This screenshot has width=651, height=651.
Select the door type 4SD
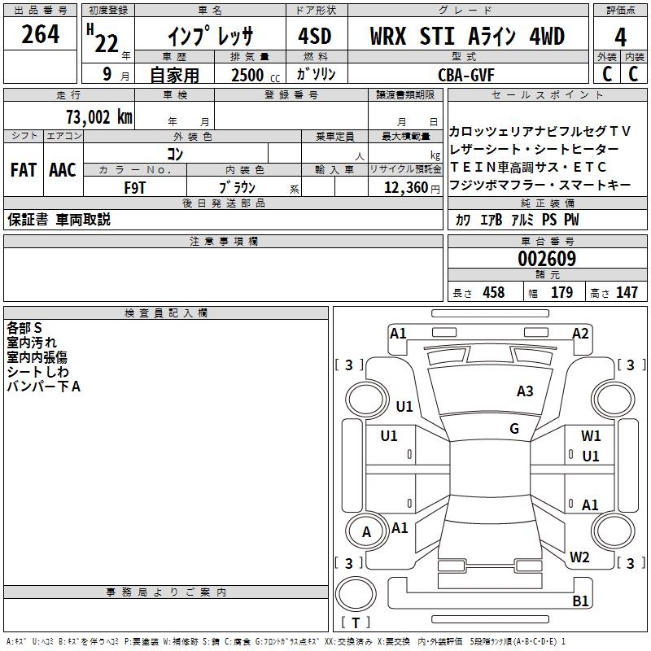(x=315, y=36)
